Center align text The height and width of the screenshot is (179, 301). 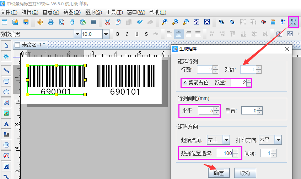tap(179, 34)
